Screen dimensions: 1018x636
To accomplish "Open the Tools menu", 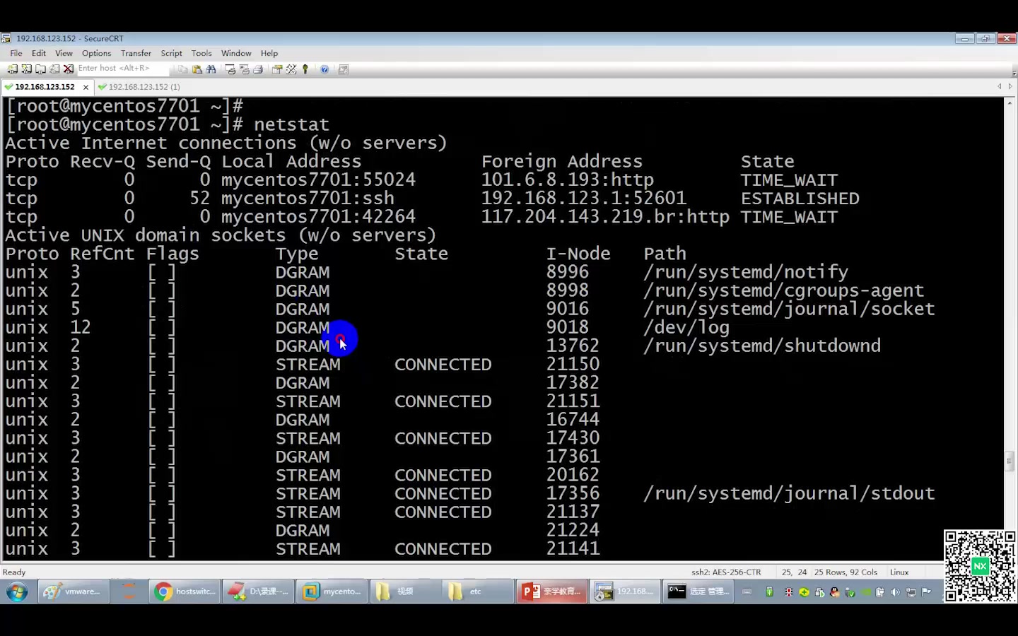I will 201,53.
